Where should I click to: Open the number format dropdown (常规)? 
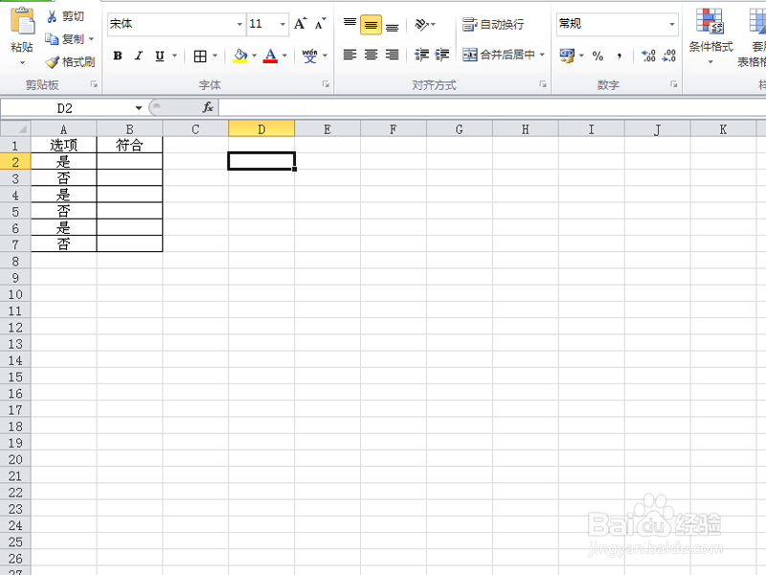click(x=672, y=24)
